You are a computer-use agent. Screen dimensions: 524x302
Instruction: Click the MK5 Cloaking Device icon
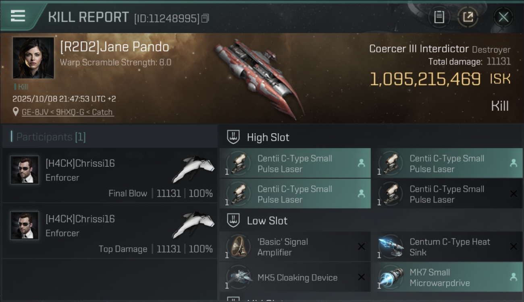click(238, 277)
